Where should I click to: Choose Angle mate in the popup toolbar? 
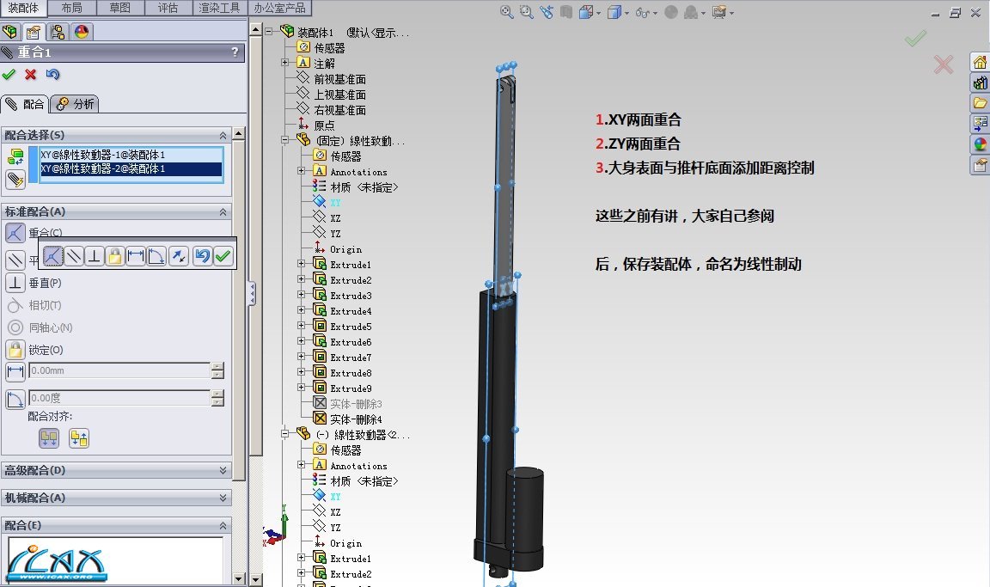(156, 255)
